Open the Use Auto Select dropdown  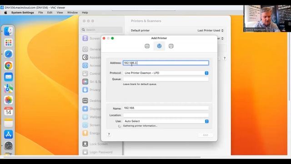pyautogui.click(x=166, y=121)
